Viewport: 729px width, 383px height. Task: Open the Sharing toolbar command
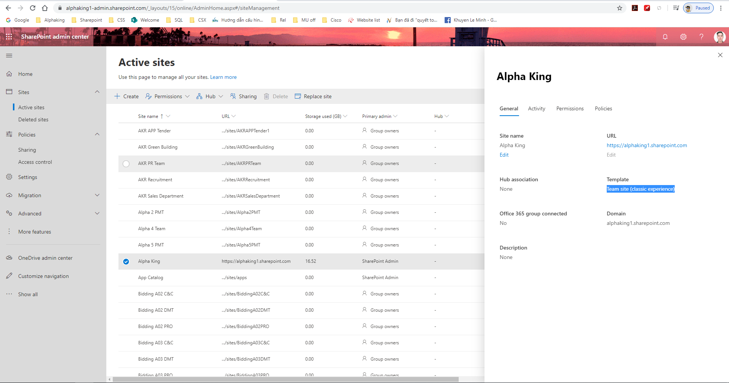(x=243, y=96)
